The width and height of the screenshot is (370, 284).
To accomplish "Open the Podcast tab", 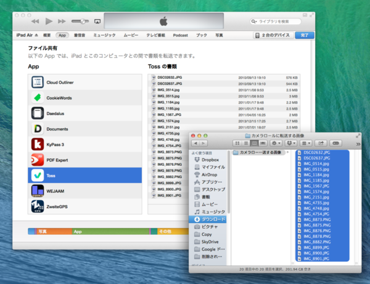I will click(180, 36).
